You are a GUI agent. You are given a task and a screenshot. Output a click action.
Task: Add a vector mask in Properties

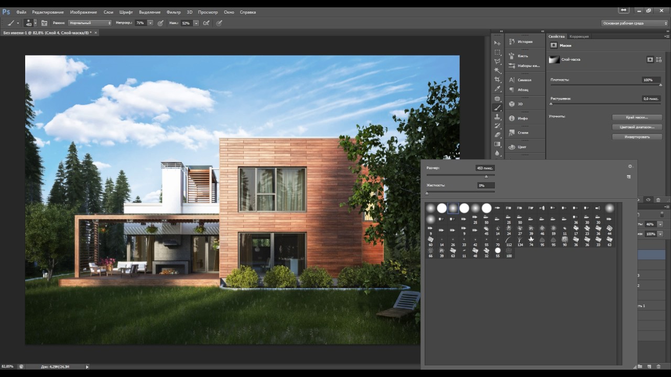(660, 60)
